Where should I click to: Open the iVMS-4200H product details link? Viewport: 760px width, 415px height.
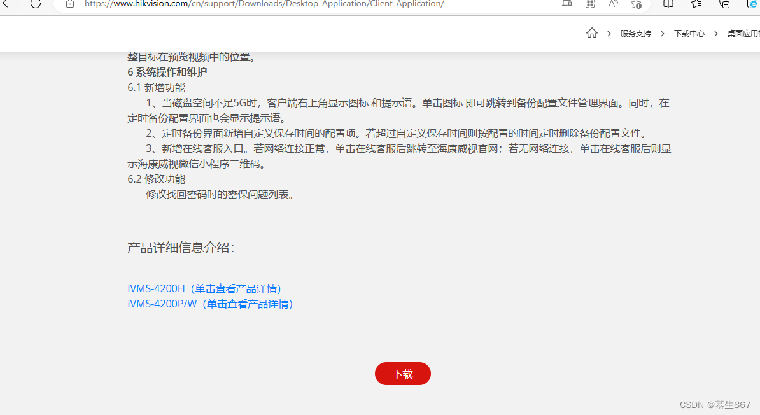coord(204,288)
